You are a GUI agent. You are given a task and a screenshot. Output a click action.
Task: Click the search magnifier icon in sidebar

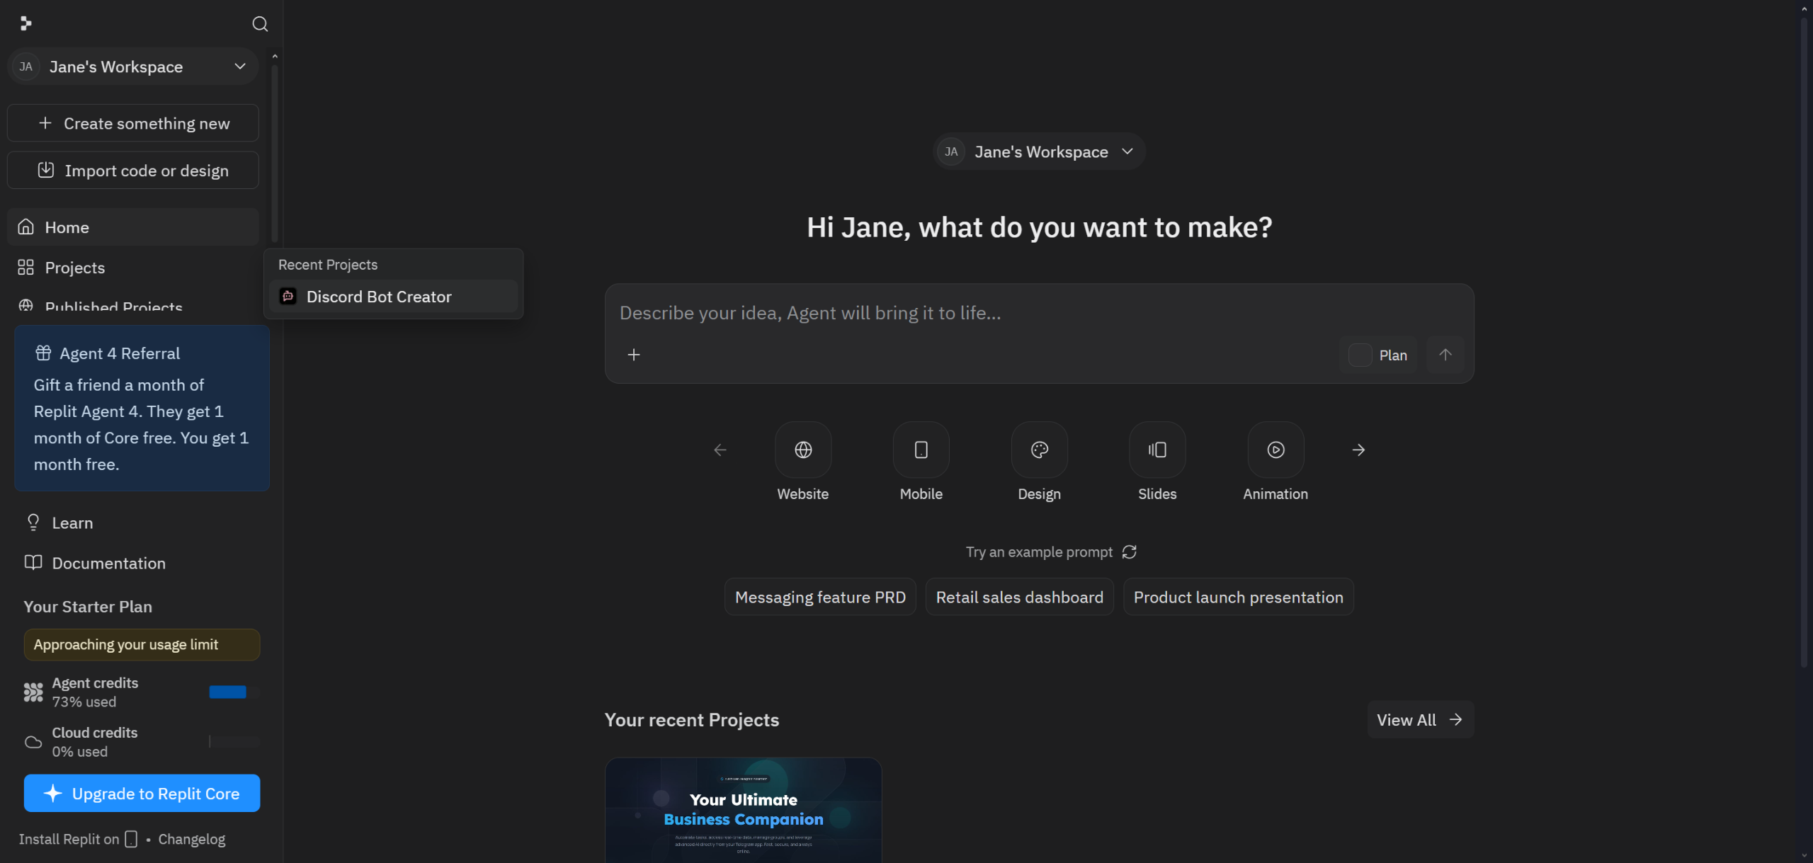tap(260, 24)
